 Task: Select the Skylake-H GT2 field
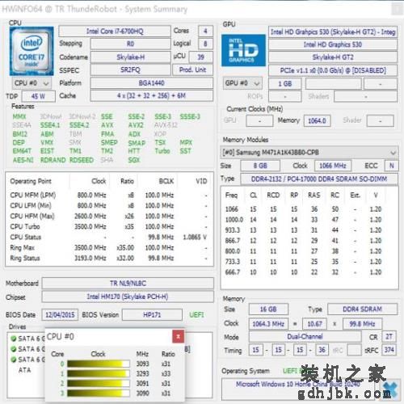[333, 57]
